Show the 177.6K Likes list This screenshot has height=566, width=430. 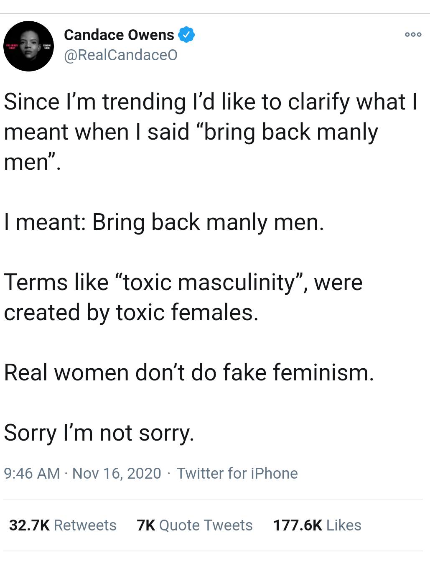click(317, 525)
